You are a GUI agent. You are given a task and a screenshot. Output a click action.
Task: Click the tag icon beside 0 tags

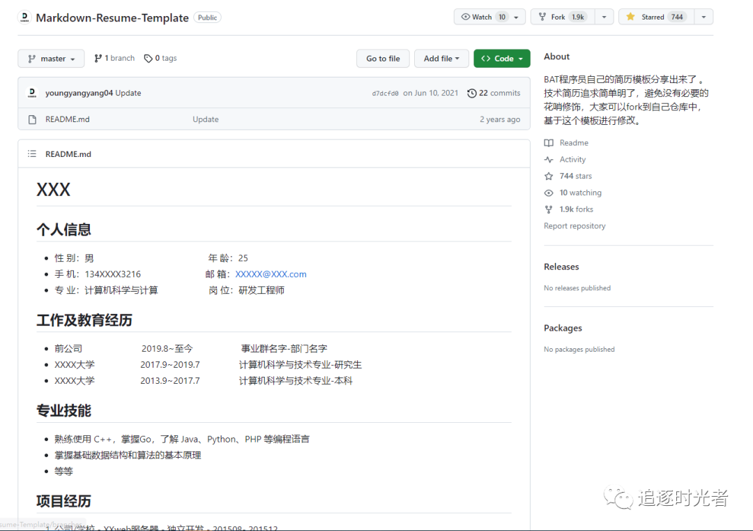[x=149, y=58]
